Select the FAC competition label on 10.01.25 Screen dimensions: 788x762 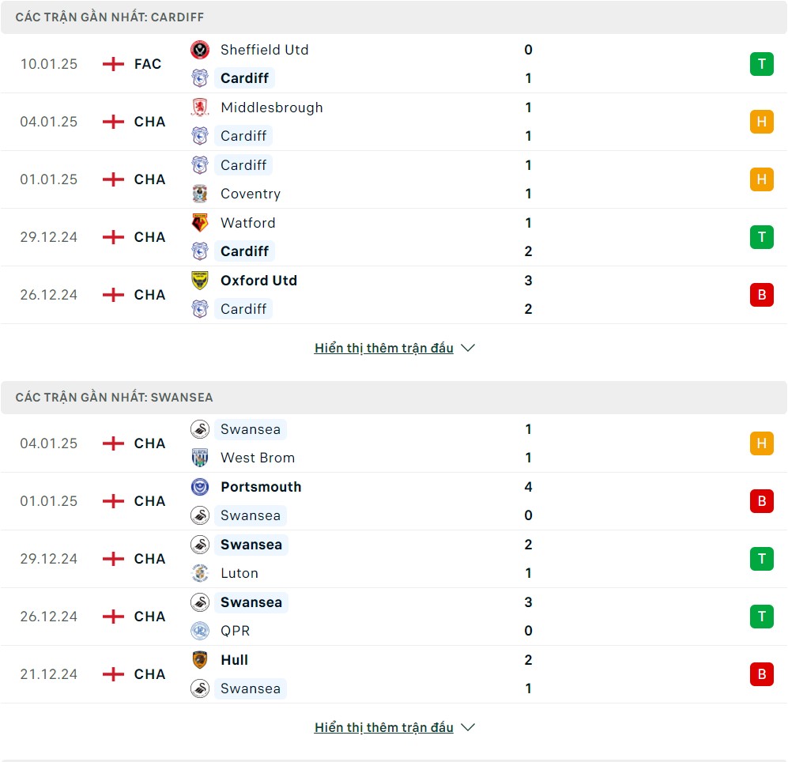148,64
